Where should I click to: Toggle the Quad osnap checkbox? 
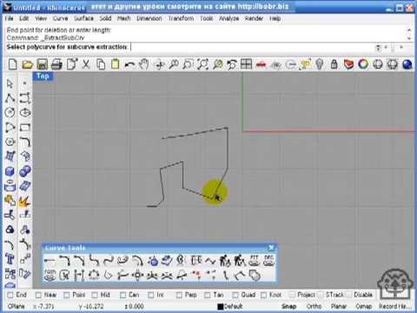[x=235, y=295]
